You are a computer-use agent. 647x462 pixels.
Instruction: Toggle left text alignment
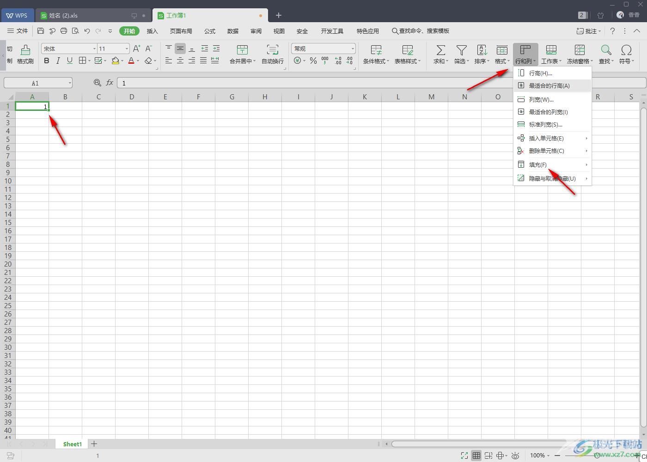tap(169, 61)
